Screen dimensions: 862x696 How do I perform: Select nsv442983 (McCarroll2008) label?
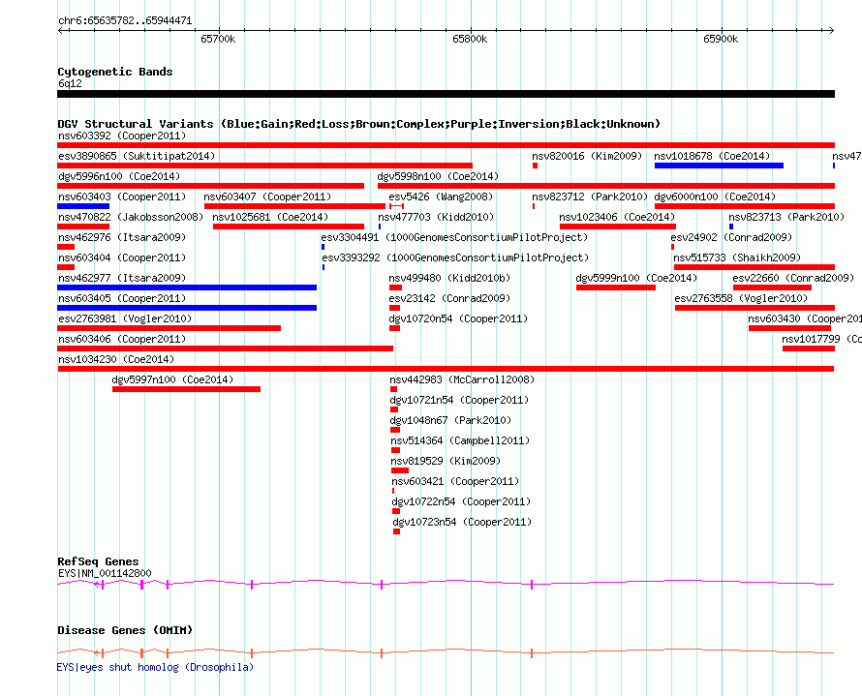[x=462, y=379]
